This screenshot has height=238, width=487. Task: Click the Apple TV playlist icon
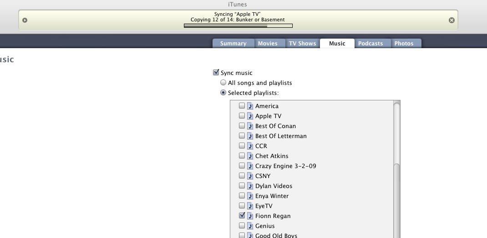point(250,116)
